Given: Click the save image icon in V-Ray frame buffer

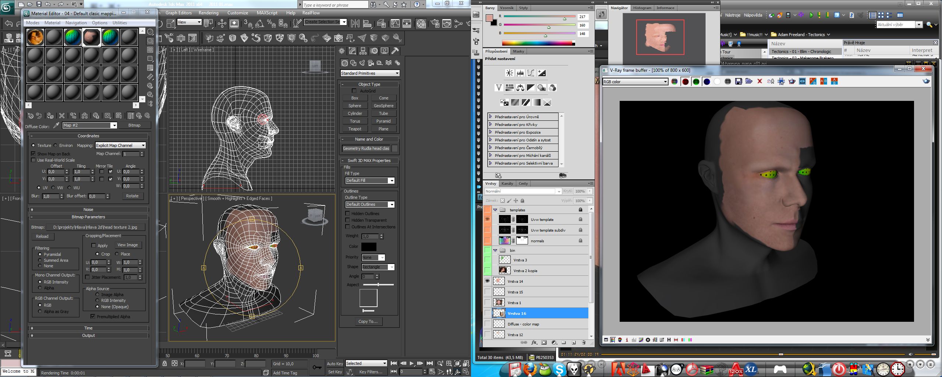Looking at the screenshot, I should tap(738, 81).
